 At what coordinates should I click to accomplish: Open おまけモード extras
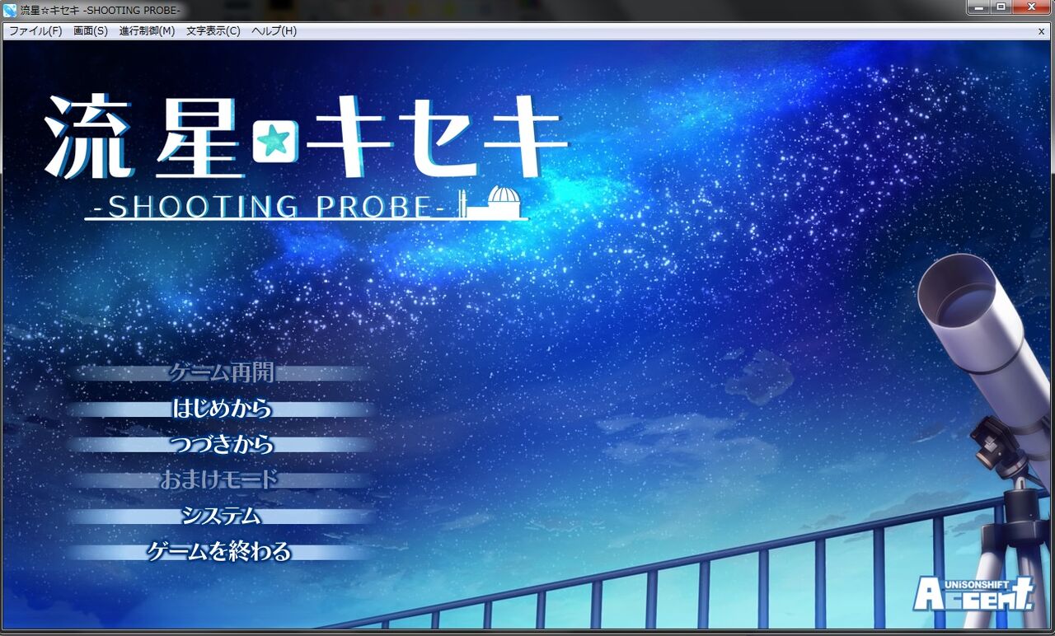(x=221, y=480)
